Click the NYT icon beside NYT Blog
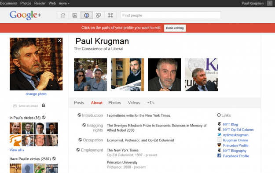The height and width of the screenshot is (173, 275). pyautogui.click(x=220, y=124)
